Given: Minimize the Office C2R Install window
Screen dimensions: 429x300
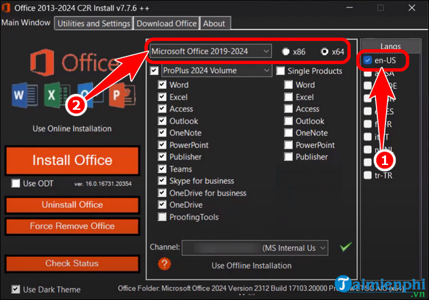Looking at the screenshot, I should pyautogui.click(x=349, y=7).
